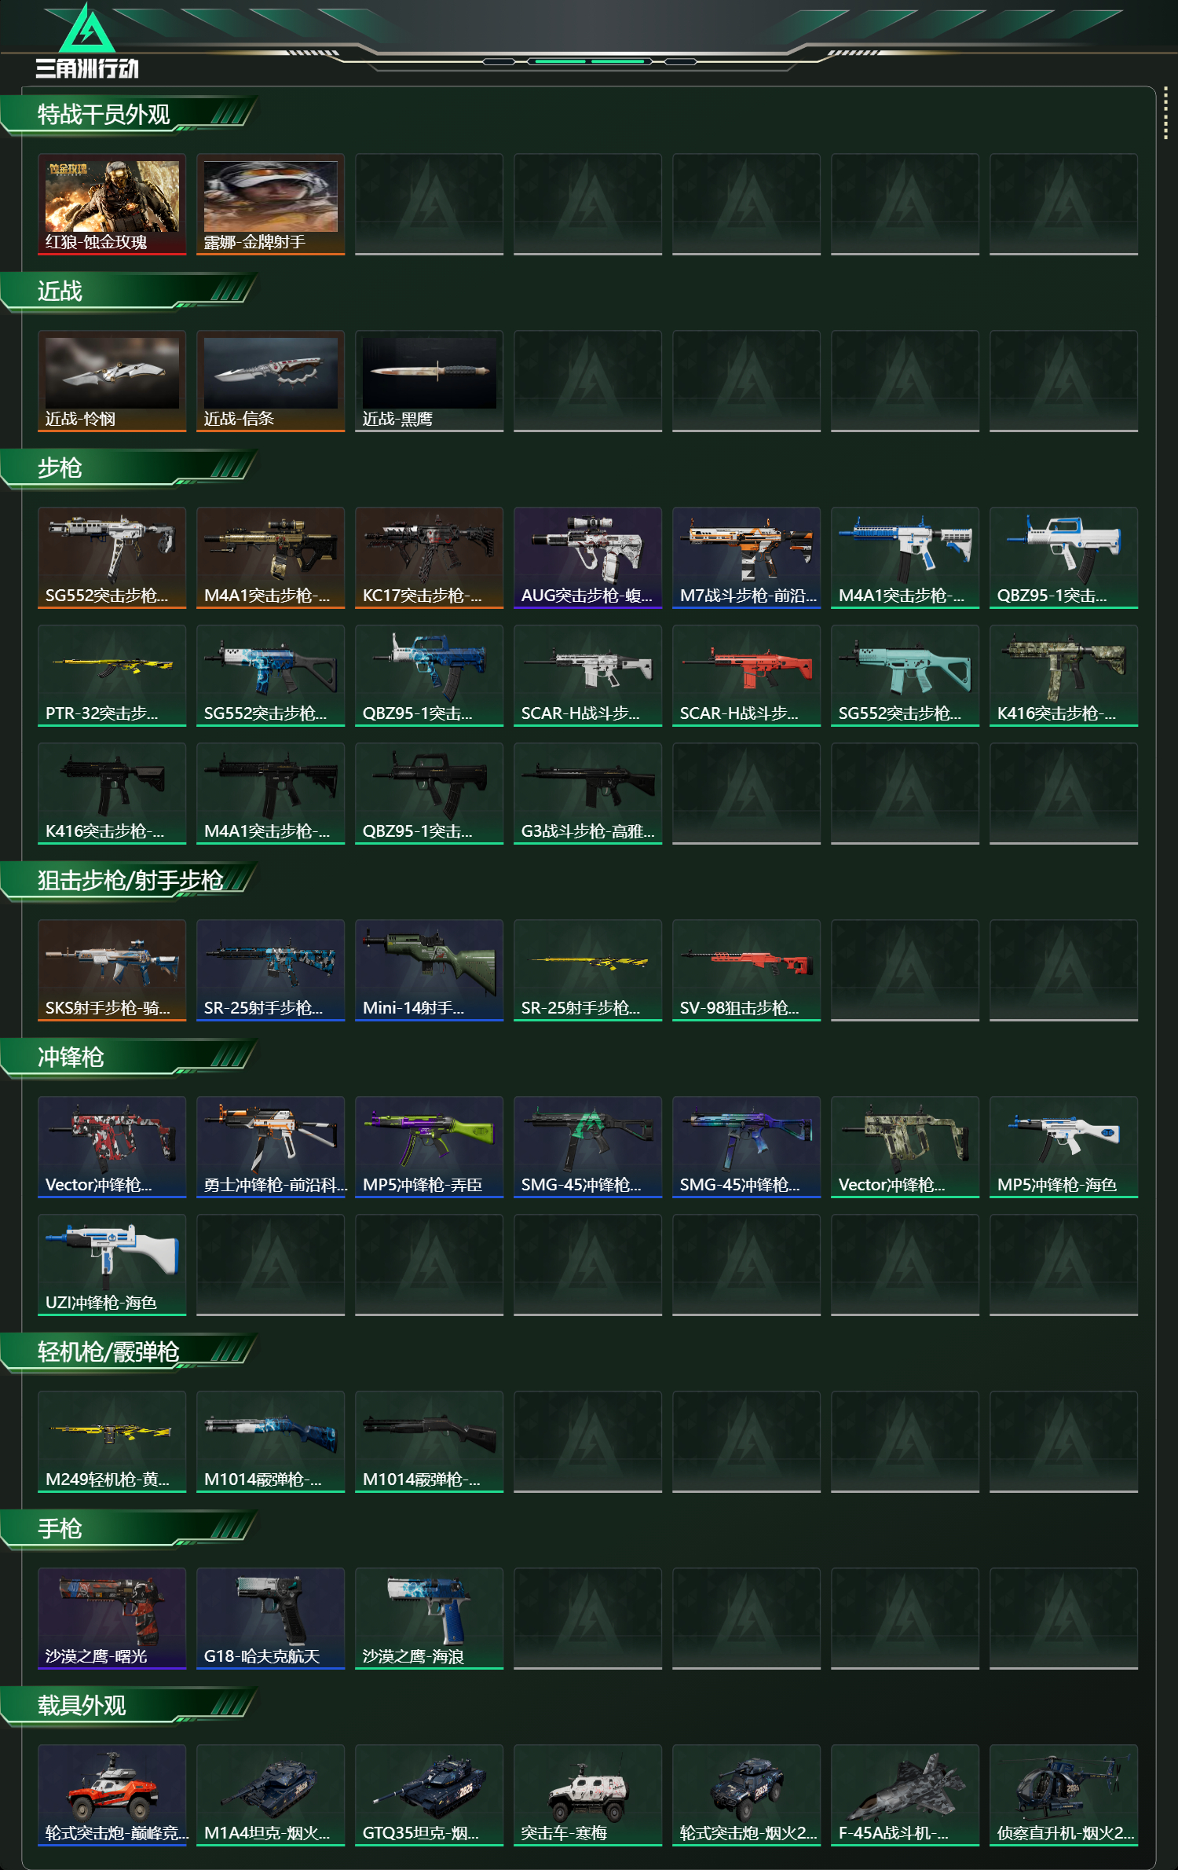Image resolution: width=1178 pixels, height=1870 pixels.
Task: Open the 突击车-寒梅 vehicle skin
Action: pyautogui.click(x=588, y=1795)
